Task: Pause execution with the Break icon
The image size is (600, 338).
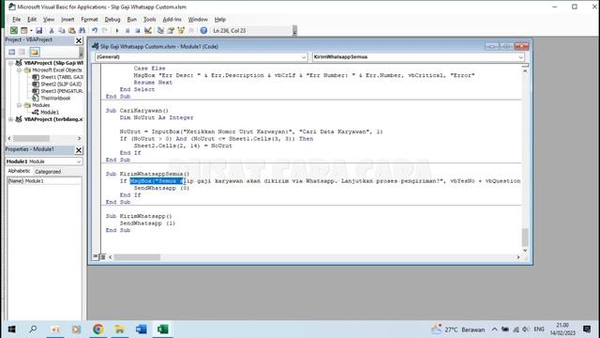Action: click(127, 30)
